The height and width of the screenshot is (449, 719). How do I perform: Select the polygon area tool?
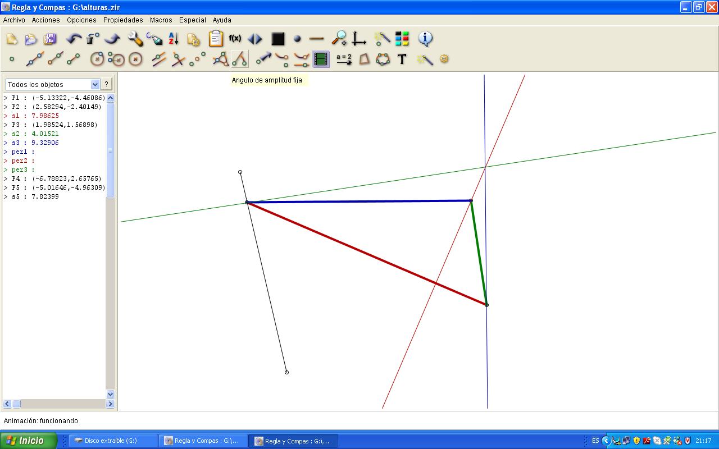(364, 59)
